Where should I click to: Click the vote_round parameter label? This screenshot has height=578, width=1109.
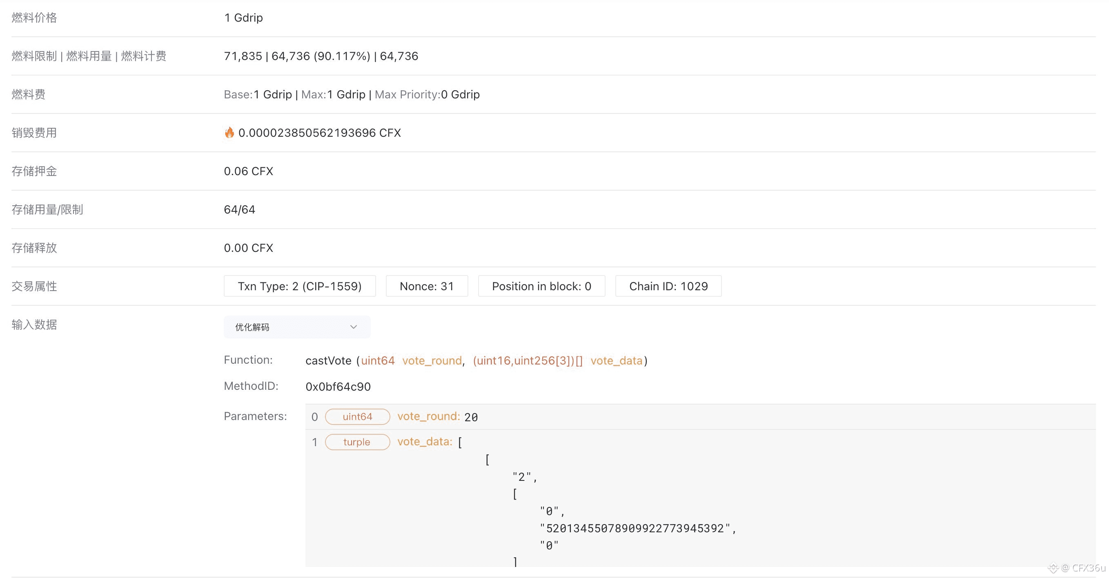pyautogui.click(x=428, y=417)
